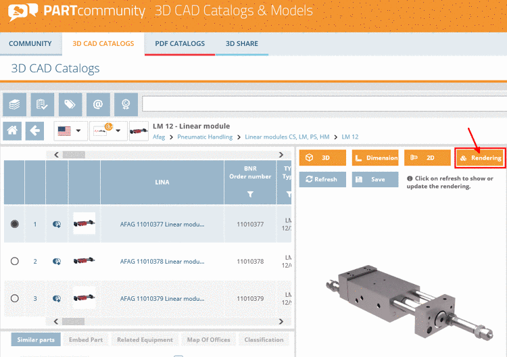Click the 3D view button
The width and height of the screenshot is (507, 357).
[x=322, y=158]
